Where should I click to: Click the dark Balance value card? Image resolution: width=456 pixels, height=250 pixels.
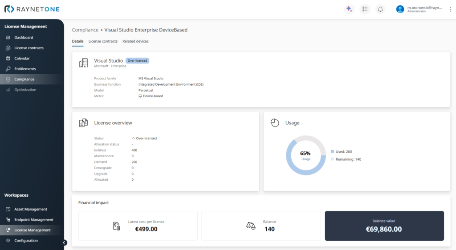click(384, 226)
